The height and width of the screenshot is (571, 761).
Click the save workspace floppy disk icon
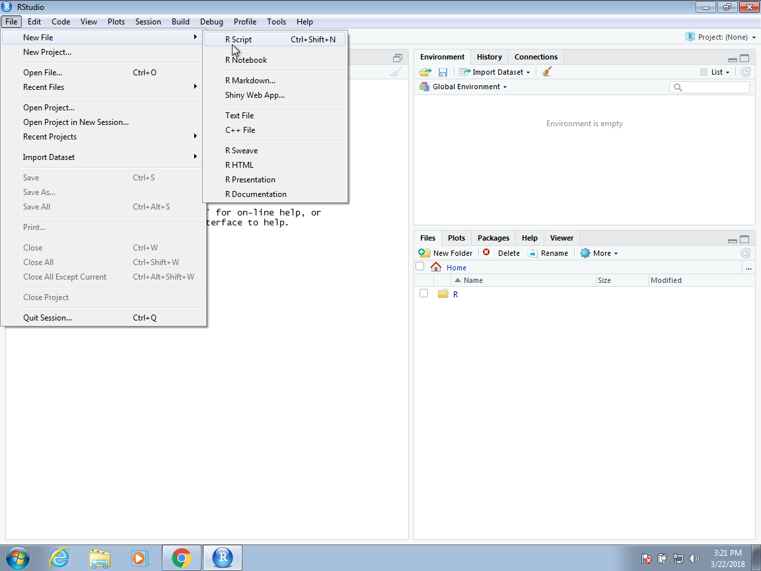(443, 72)
